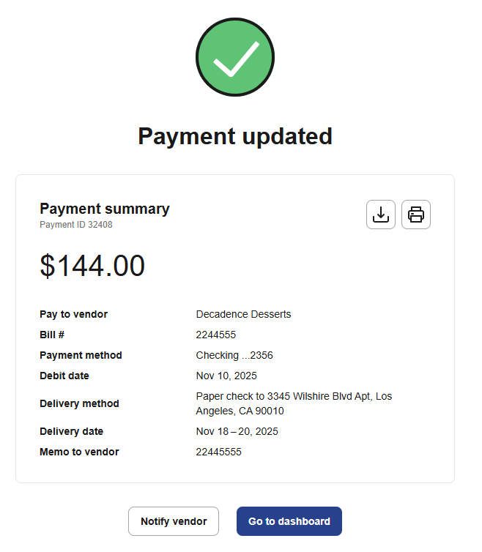
Task: Click the Payment updated heading
Action: (x=235, y=136)
